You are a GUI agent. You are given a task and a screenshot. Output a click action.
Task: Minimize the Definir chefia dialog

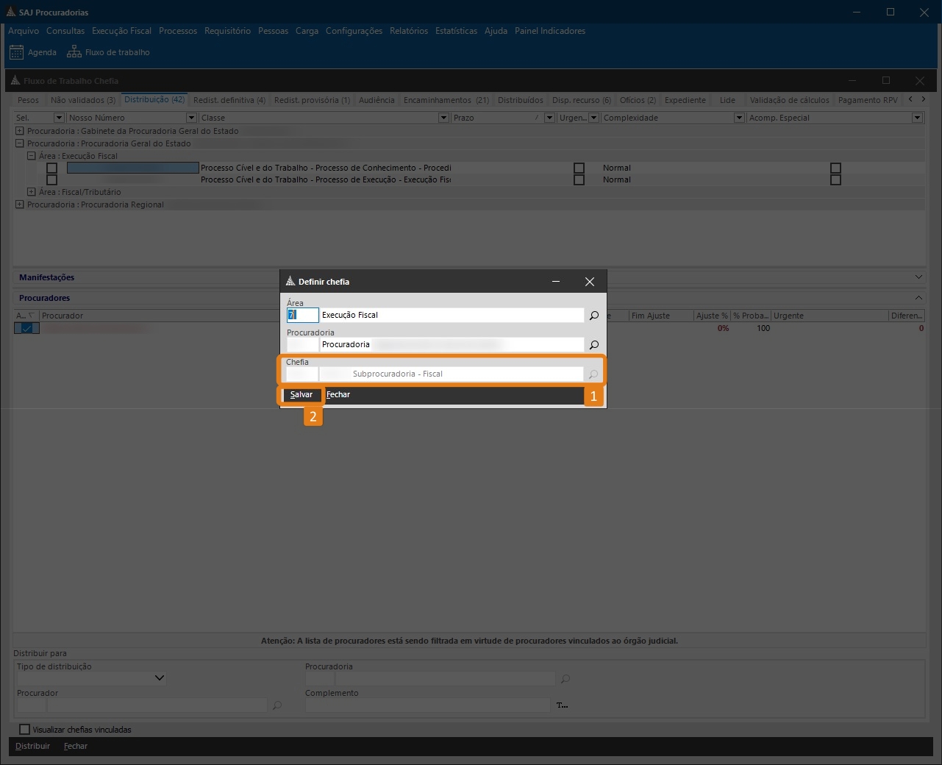coord(556,281)
